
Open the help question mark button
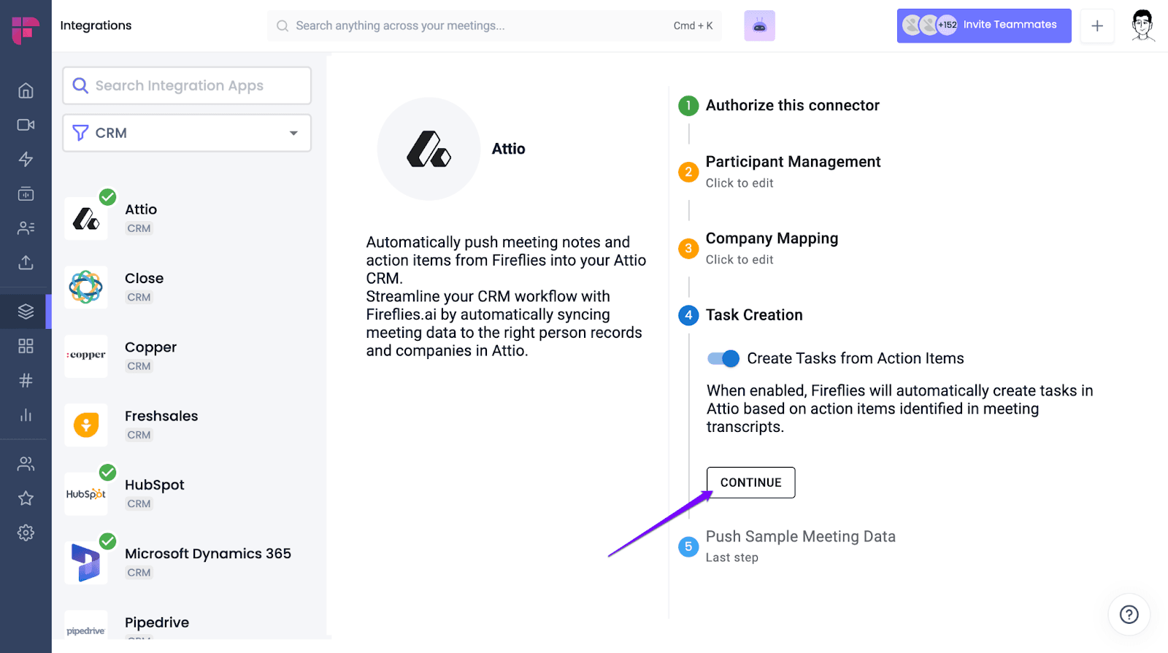[x=1129, y=614]
